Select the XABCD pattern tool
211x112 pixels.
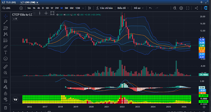6,34
